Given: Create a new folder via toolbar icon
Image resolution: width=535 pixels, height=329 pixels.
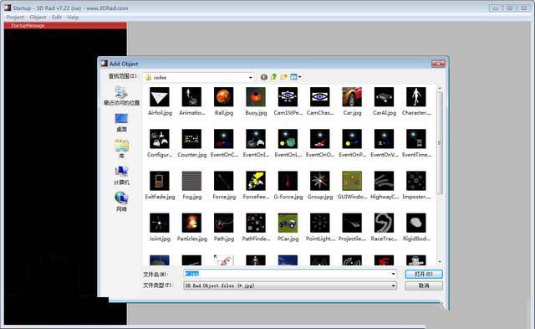Looking at the screenshot, I should click(283, 77).
